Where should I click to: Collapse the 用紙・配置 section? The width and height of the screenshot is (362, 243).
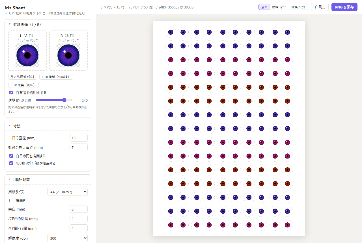[10, 180]
